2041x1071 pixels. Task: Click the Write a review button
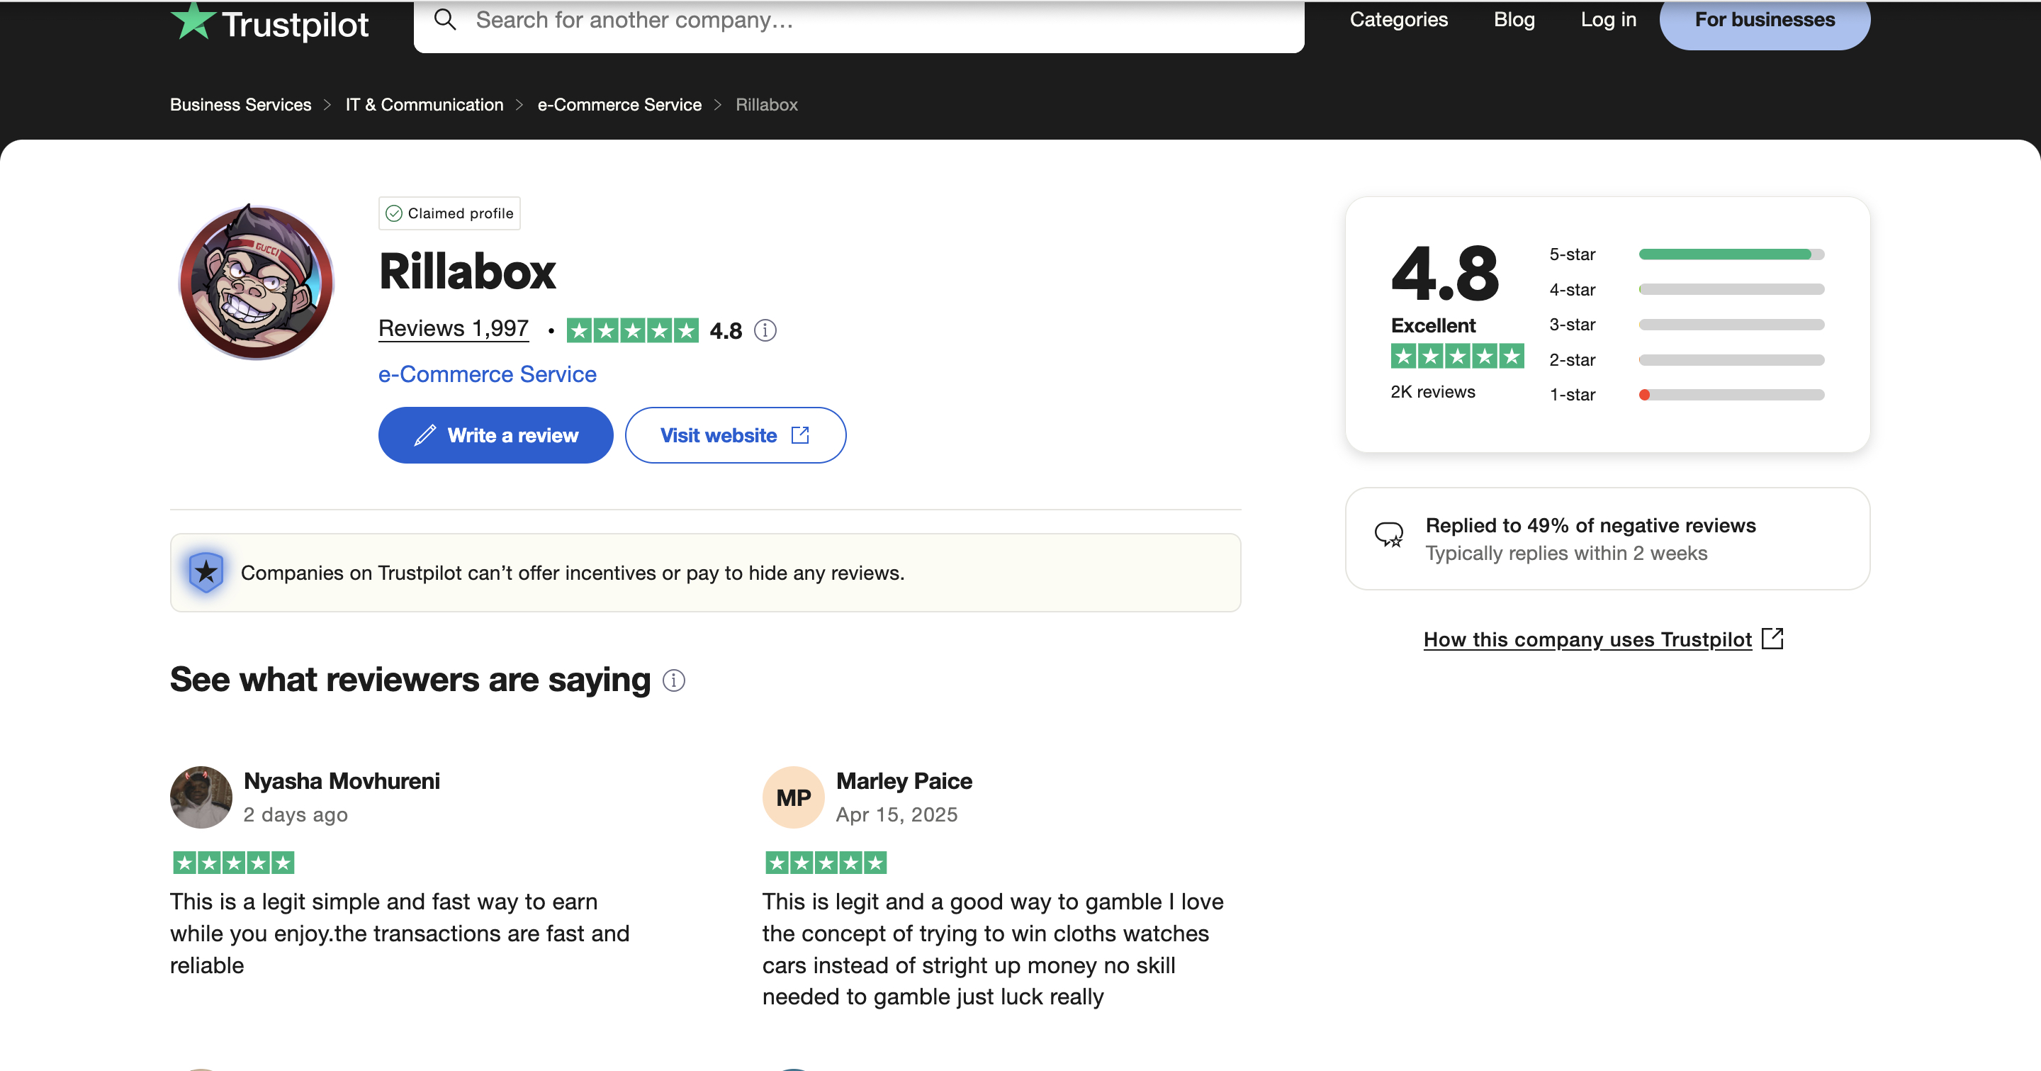click(495, 435)
